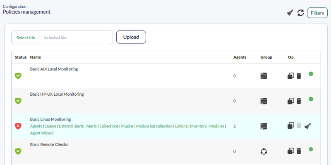Open the Basic Linux Monitoring policy
331x165 pixels.
click(x=50, y=119)
